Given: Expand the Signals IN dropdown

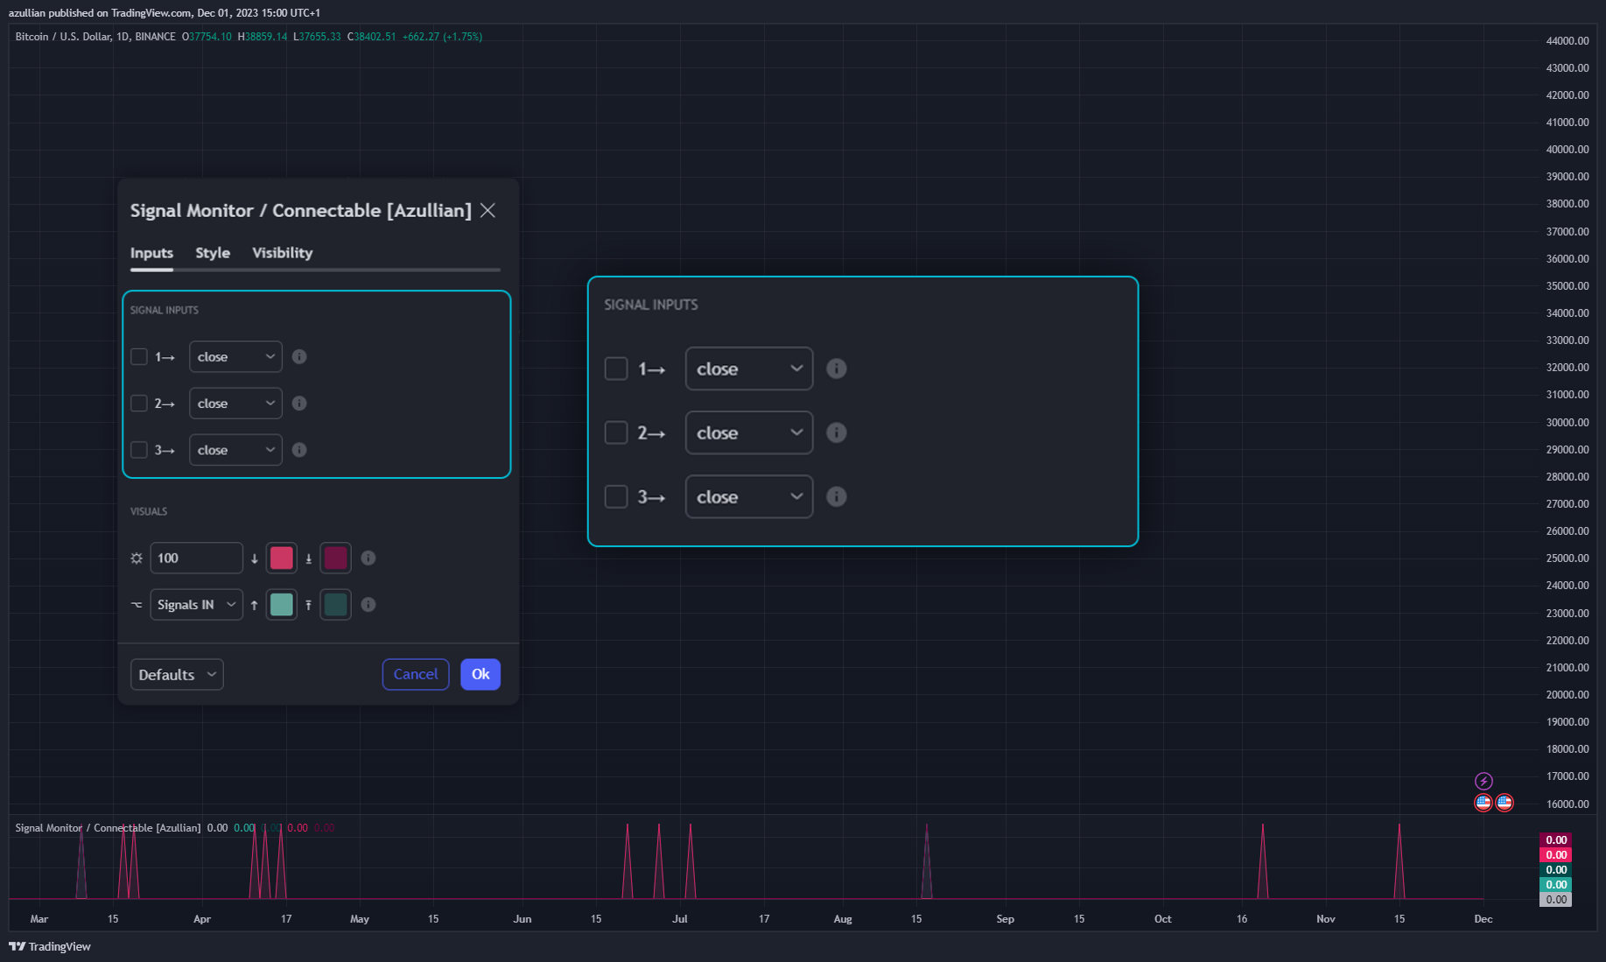Looking at the screenshot, I should (x=196, y=604).
